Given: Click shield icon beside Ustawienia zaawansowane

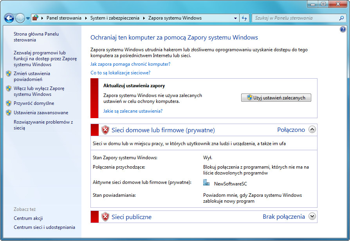Looking at the screenshot, I should (9, 112).
